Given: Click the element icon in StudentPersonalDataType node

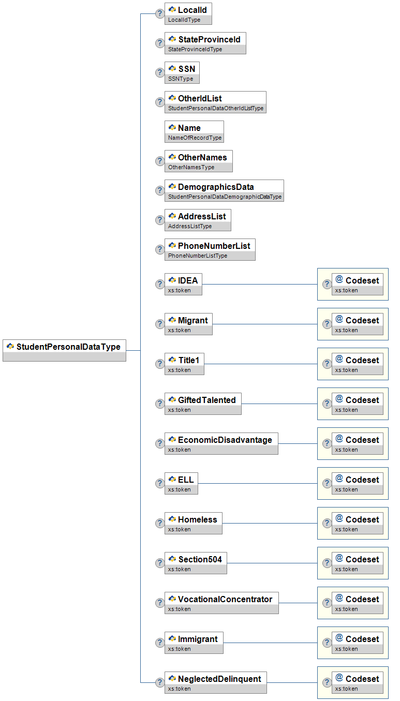Looking at the screenshot, I should (10, 347).
